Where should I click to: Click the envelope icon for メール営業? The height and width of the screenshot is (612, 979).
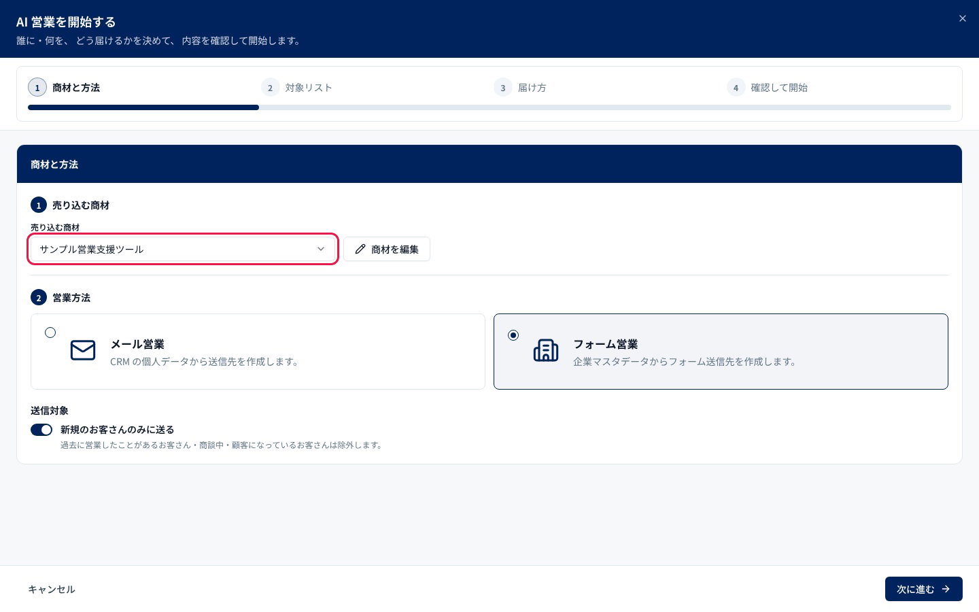click(x=83, y=350)
